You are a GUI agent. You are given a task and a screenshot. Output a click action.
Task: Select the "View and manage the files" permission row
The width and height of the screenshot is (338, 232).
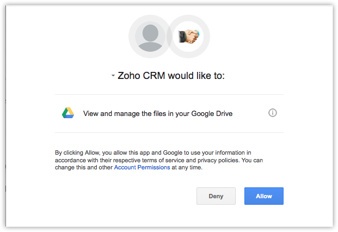pyautogui.click(x=158, y=114)
